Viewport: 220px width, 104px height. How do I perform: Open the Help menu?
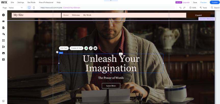tap(59, 2)
